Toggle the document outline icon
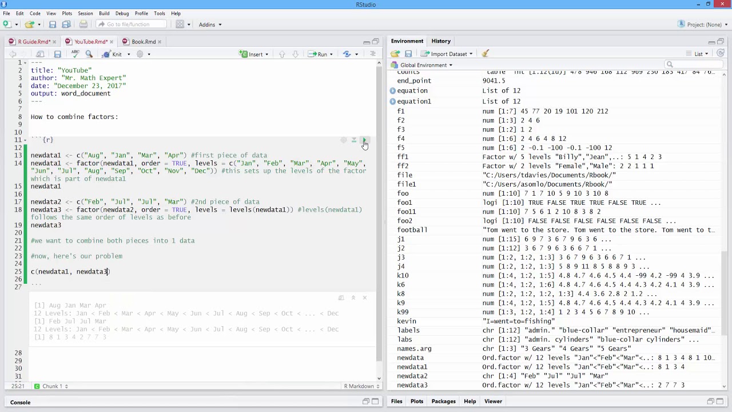The image size is (732, 412). 373,54
